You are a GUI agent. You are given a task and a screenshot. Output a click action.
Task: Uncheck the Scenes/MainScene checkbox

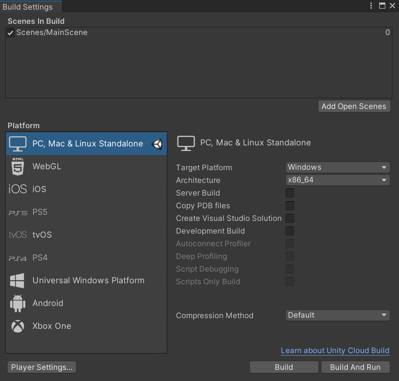[x=11, y=33]
